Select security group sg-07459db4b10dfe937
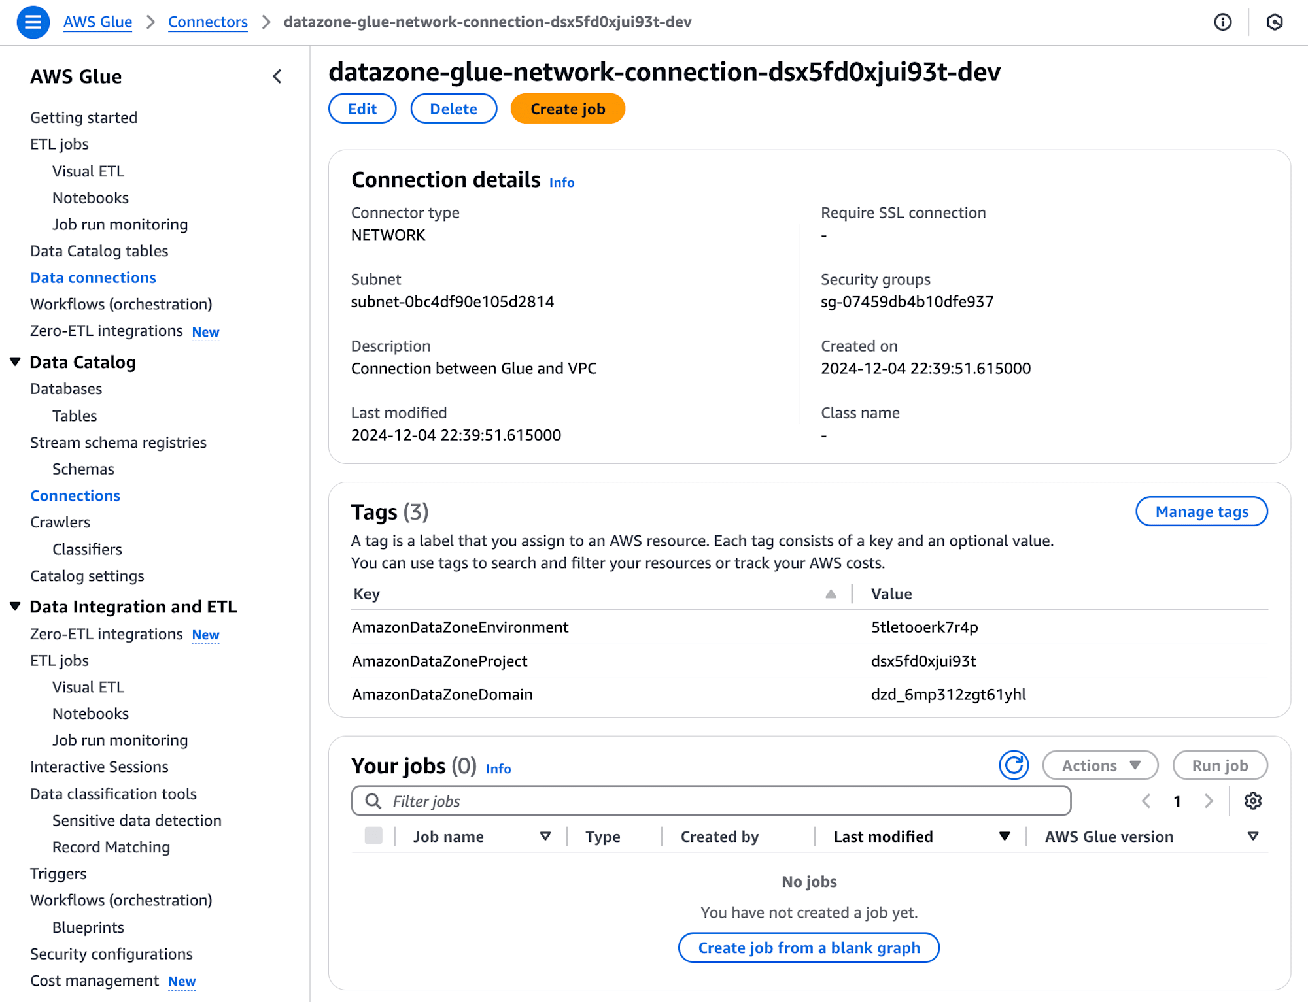 907,301
